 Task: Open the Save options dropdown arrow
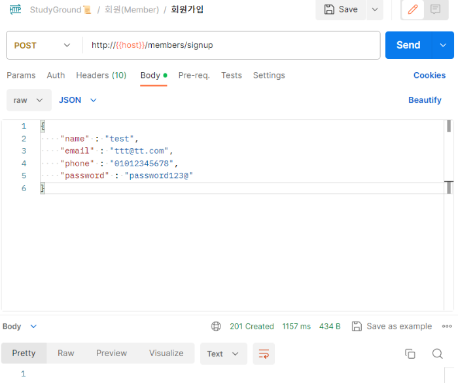375,9
